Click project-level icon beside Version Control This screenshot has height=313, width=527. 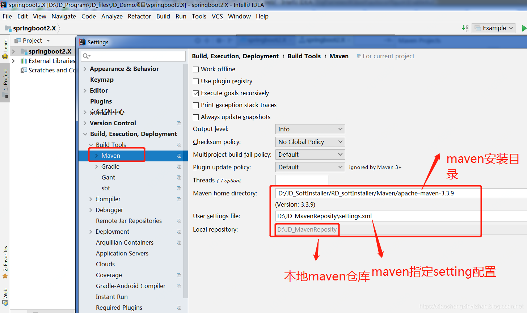click(179, 123)
